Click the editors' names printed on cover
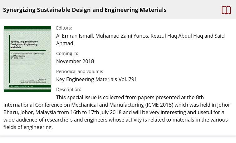Viewport: 236px width, 143px height. click(33, 82)
